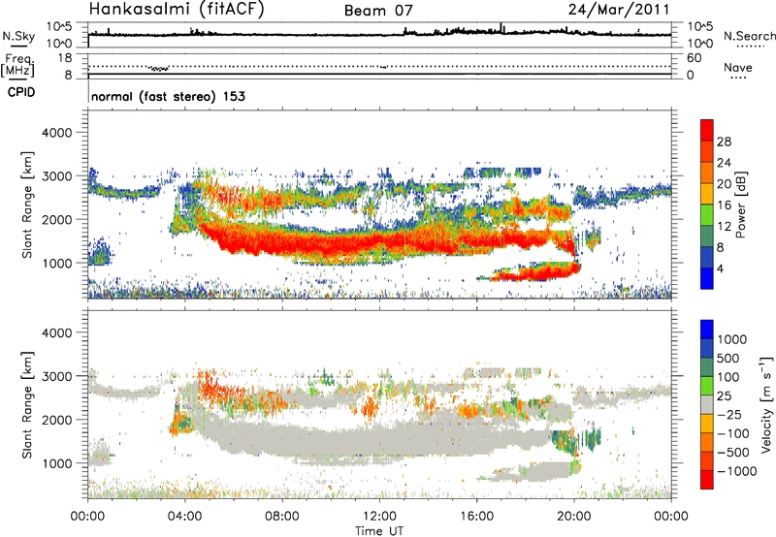Click the '08:00' time axis tick label

[x=282, y=517]
